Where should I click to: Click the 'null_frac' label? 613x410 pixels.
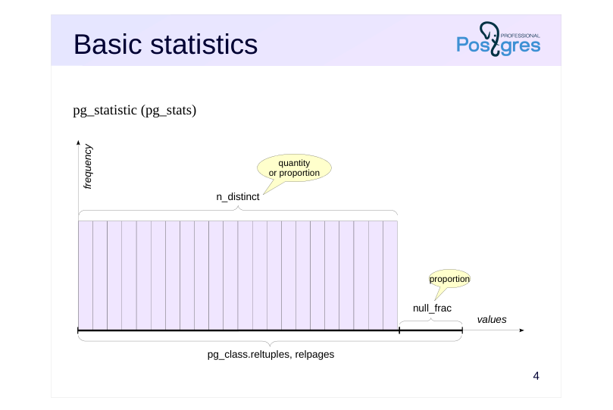[x=432, y=308]
